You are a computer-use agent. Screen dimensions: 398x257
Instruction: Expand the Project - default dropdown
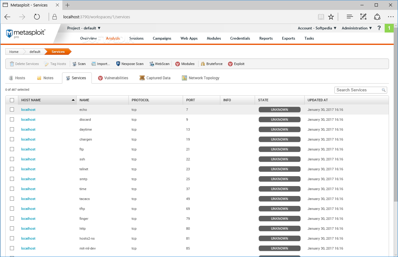(x=84, y=28)
